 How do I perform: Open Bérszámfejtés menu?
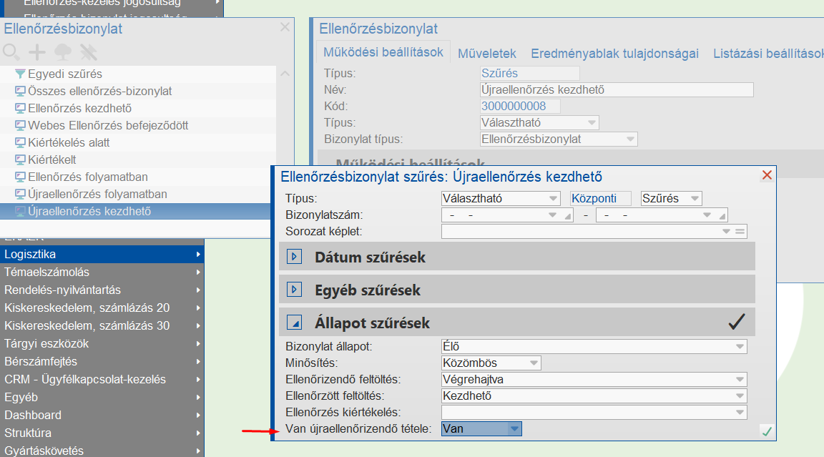tap(102, 361)
